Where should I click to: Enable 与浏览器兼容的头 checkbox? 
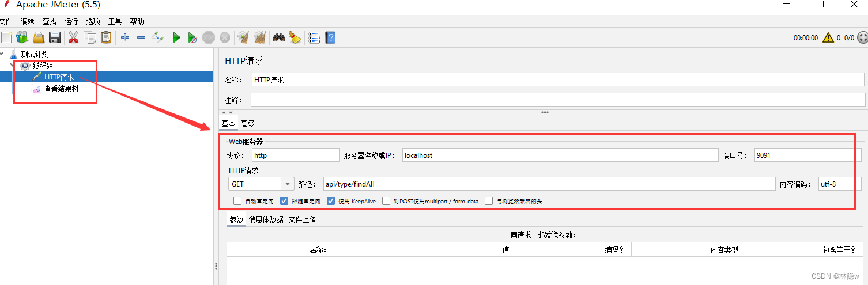click(x=489, y=201)
